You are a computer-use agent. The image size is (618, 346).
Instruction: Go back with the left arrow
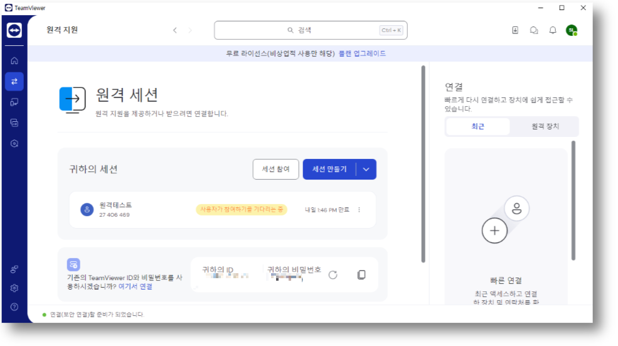pyautogui.click(x=175, y=30)
